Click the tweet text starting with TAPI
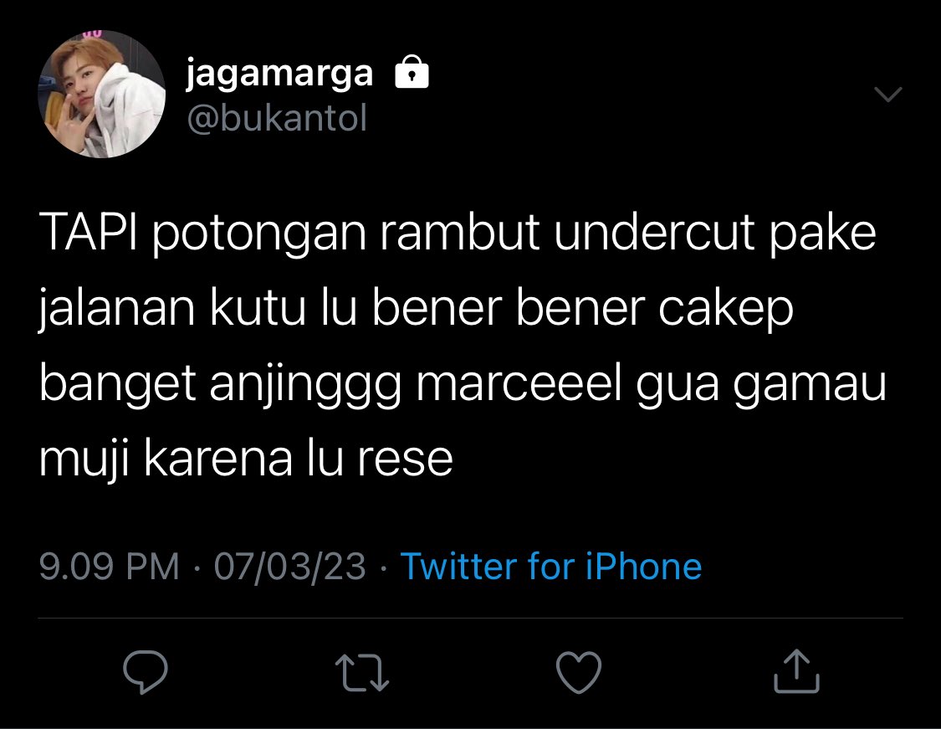Image resolution: width=941 pixels, height=729 pixels. tap(462, 345)
